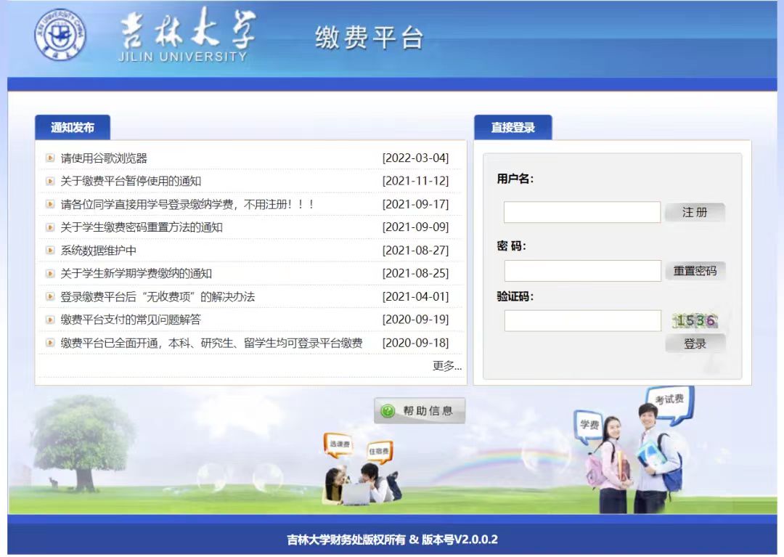Click the 住宿费 speech bubble icon
784x557 pixels.
click(379, 451)
